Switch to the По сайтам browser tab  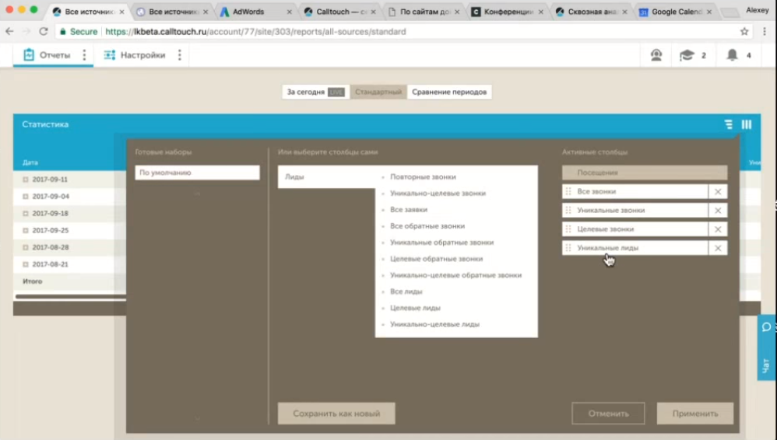coord(424,12)
